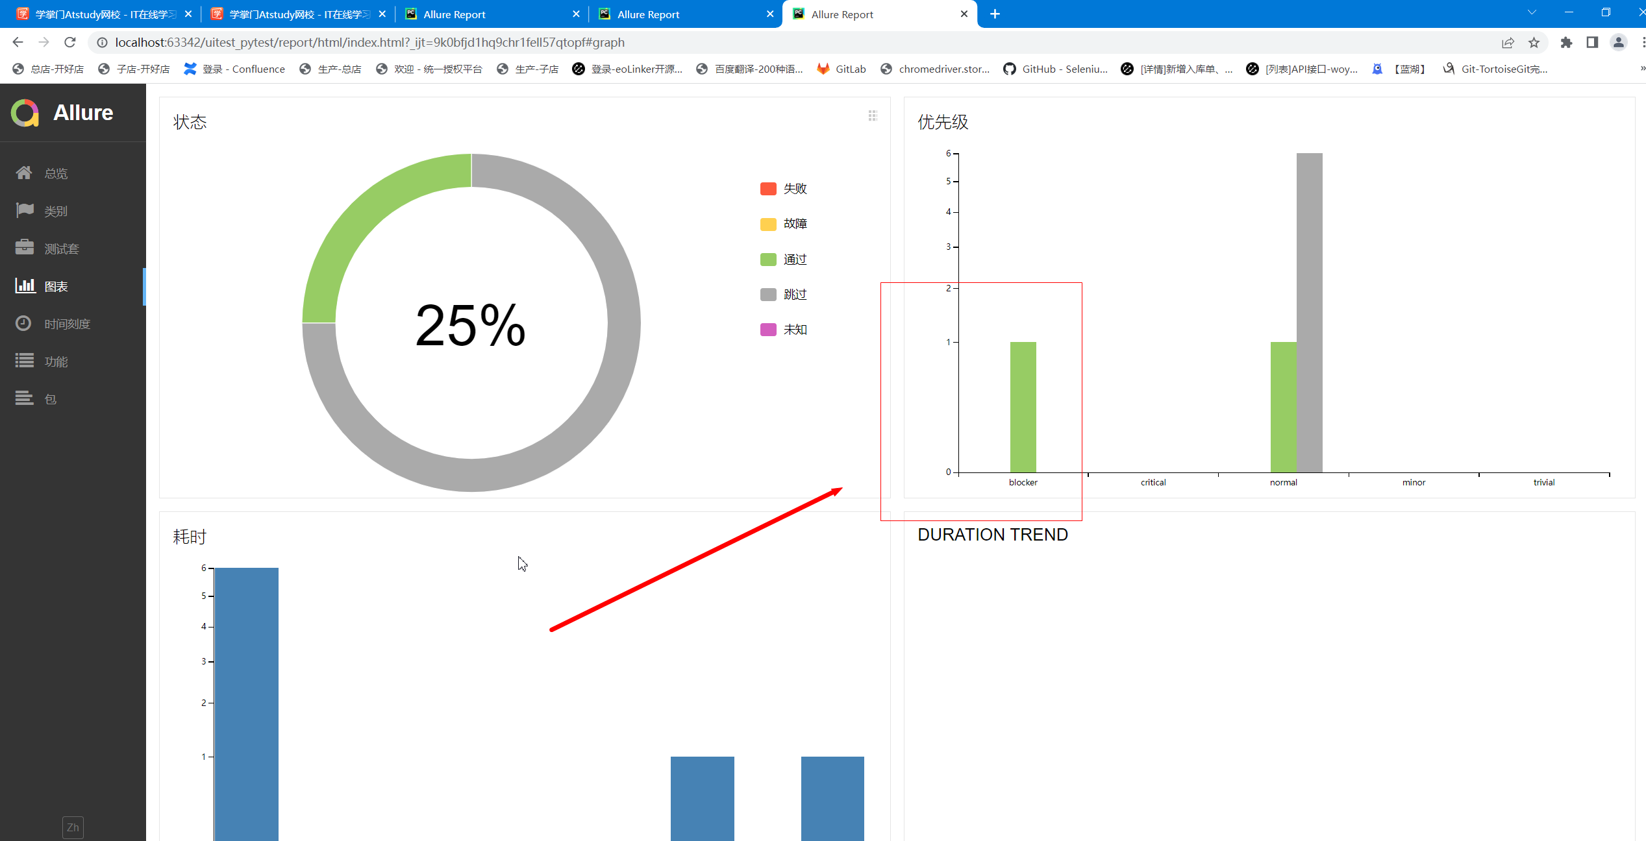Open the 包 packages icon
Image resolution: width=1646 pixels, height=841 pixels.
(24, 398)
